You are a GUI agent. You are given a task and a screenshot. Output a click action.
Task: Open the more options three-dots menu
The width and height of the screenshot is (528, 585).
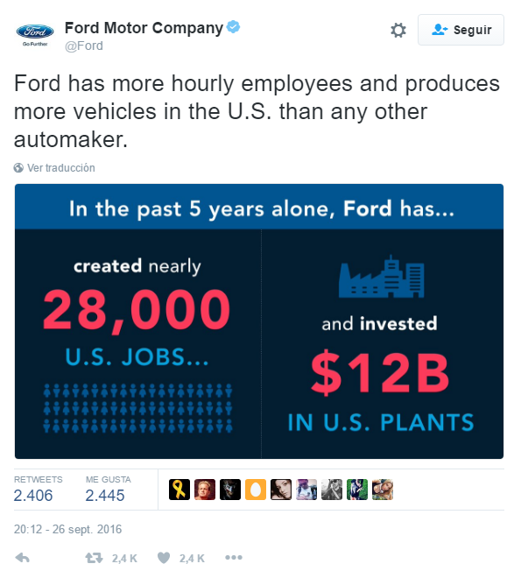[x=234, y=558]
